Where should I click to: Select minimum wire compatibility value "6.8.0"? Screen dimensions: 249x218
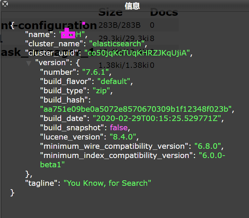208,146
